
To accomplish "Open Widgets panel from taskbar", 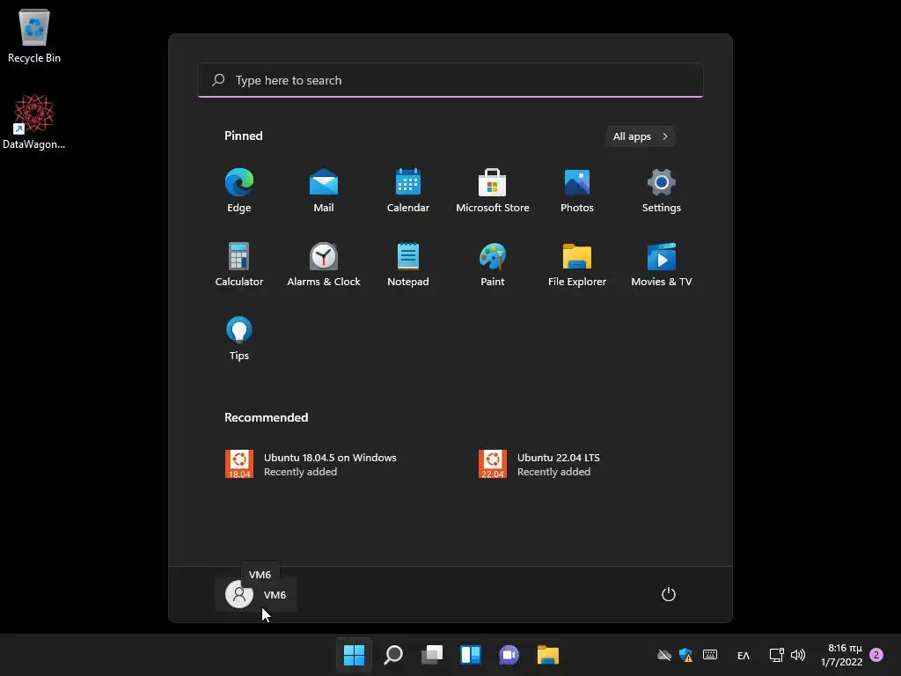I will (x=471, y=655).
